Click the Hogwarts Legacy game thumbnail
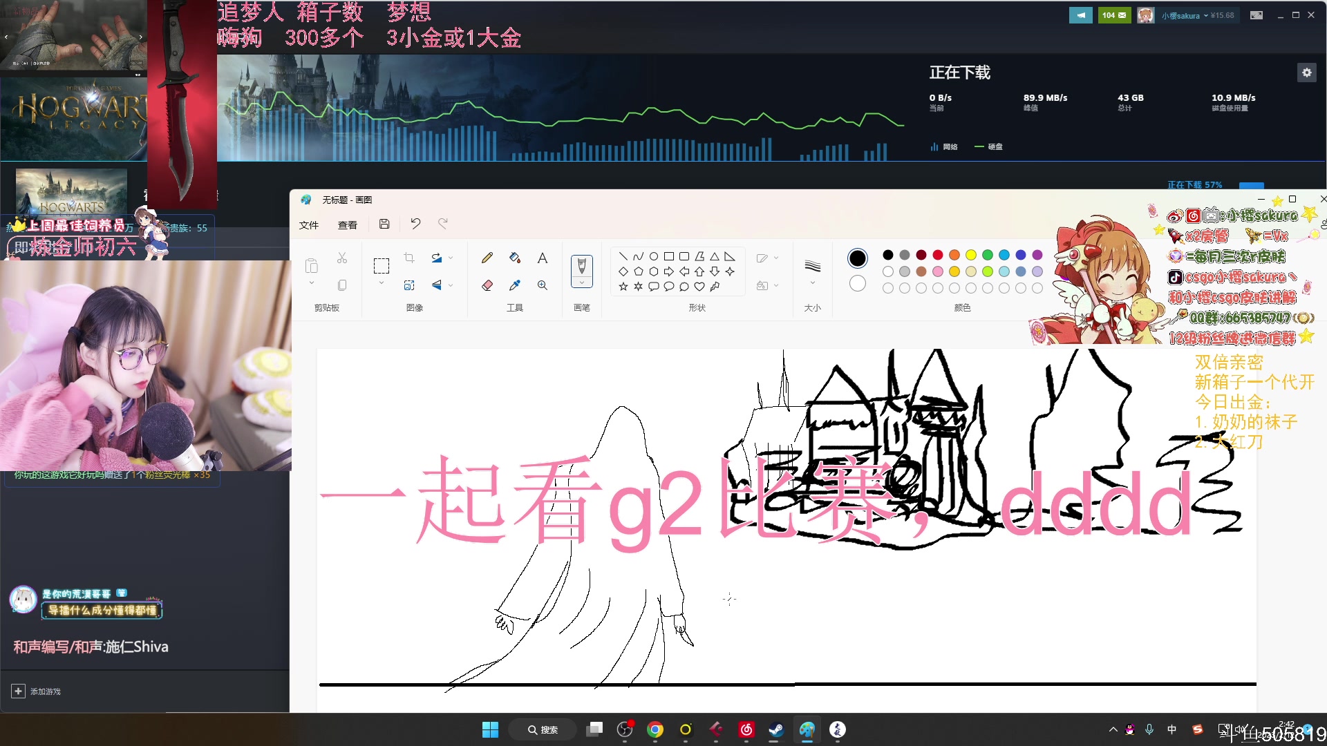 click(71, 191)
